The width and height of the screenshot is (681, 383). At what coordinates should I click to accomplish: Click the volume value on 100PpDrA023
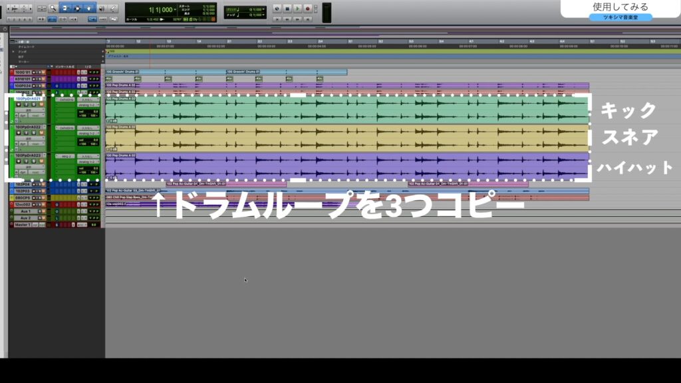(x=88, y=168)
